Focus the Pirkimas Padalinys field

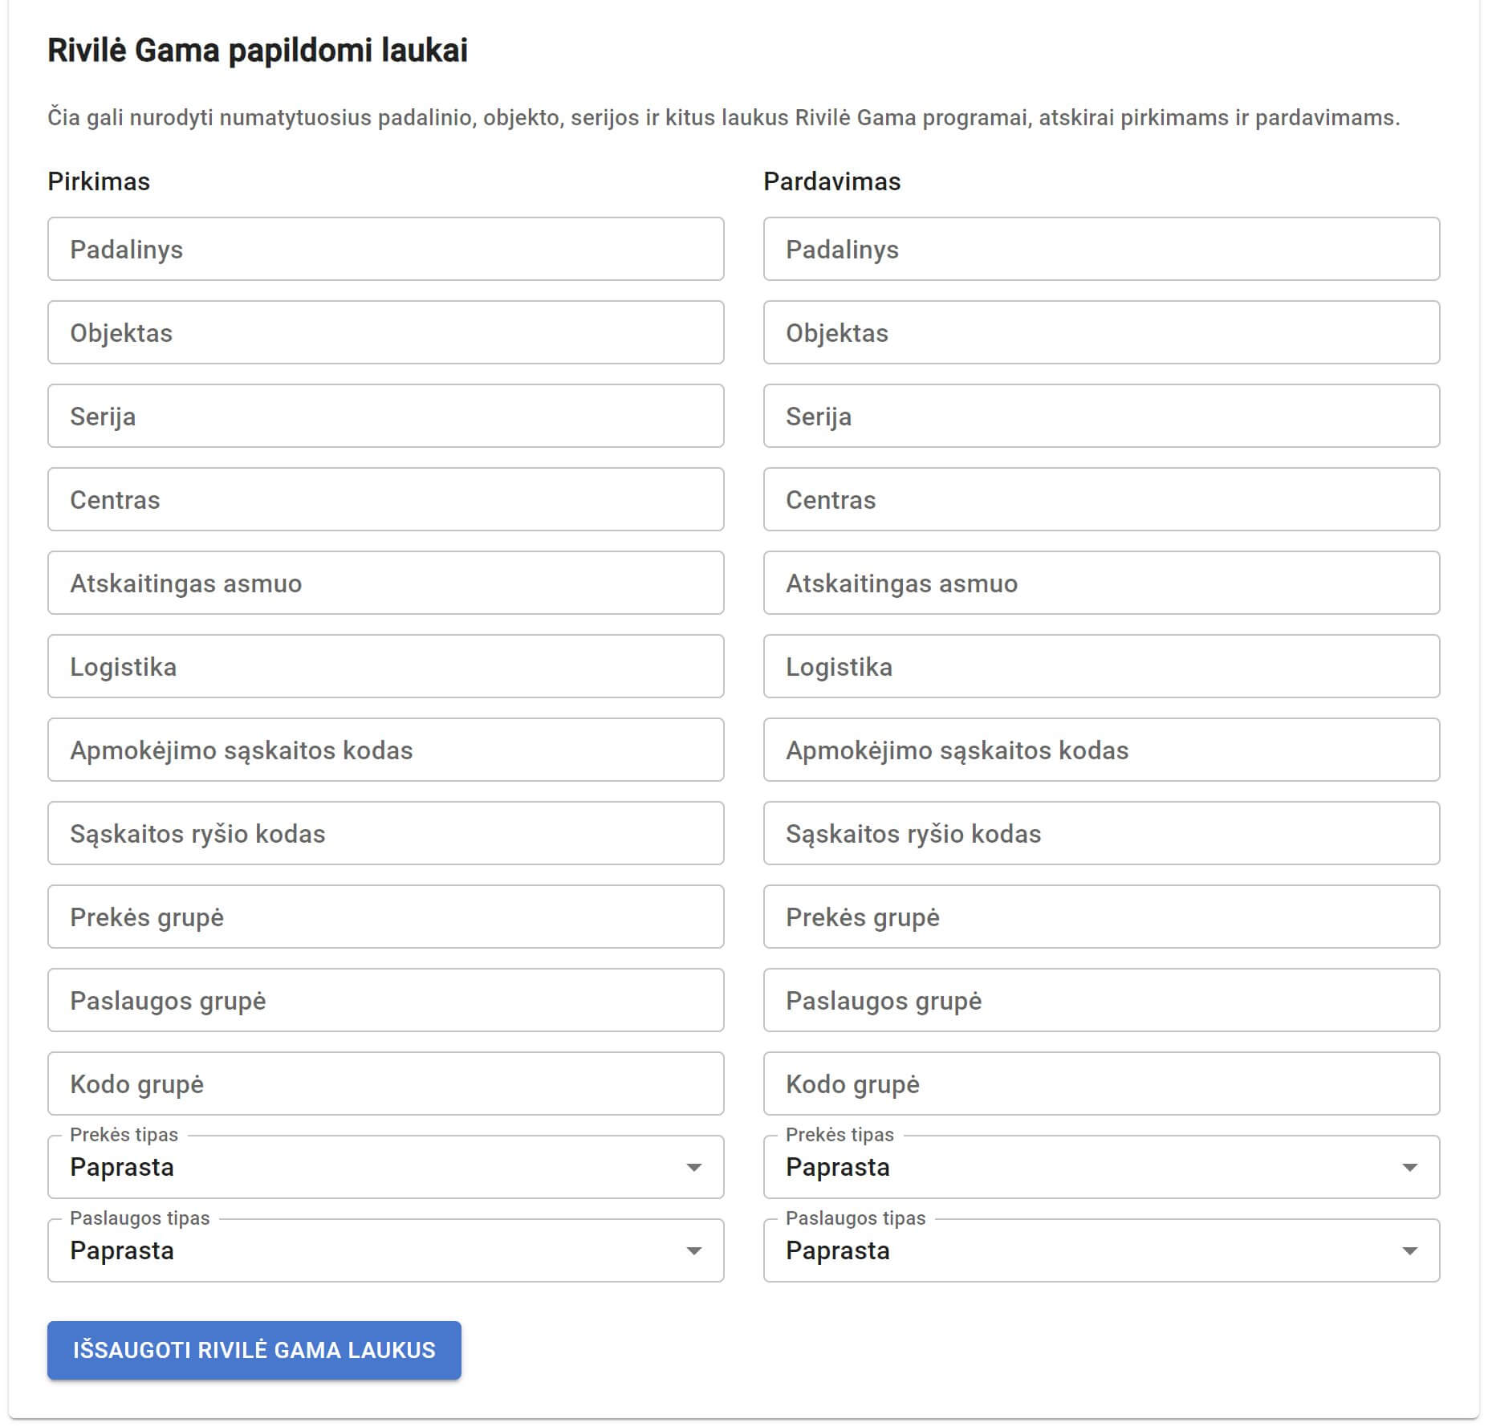click(x=385, y=249)
